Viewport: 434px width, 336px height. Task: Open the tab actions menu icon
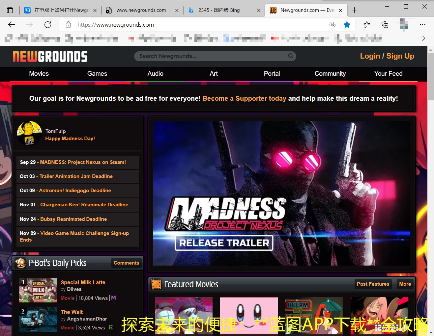(x=10, y=10)
